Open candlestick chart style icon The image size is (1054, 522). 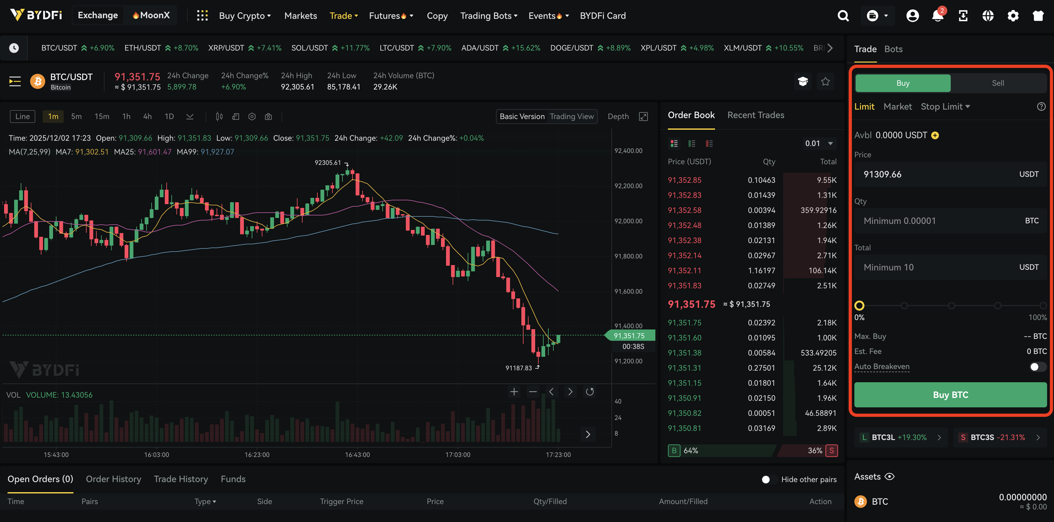(x=219, y=117)
